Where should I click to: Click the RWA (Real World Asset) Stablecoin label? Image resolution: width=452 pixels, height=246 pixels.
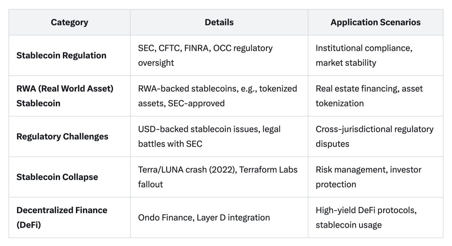tap(65, 96)
